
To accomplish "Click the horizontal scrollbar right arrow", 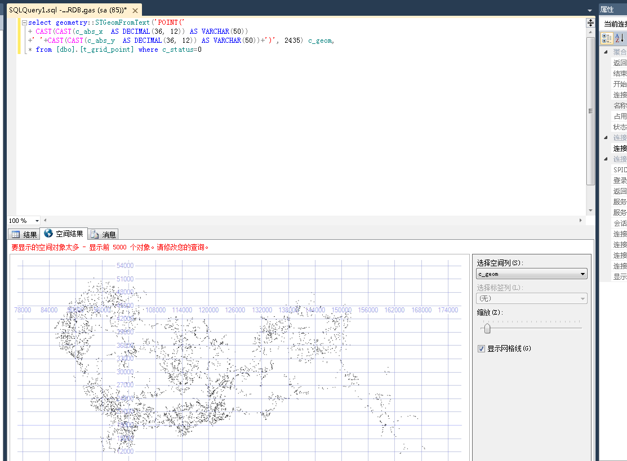I will click(x=581, y=220).
